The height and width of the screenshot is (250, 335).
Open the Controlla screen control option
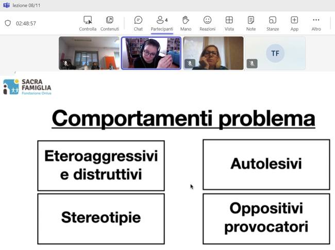[88, 23]
